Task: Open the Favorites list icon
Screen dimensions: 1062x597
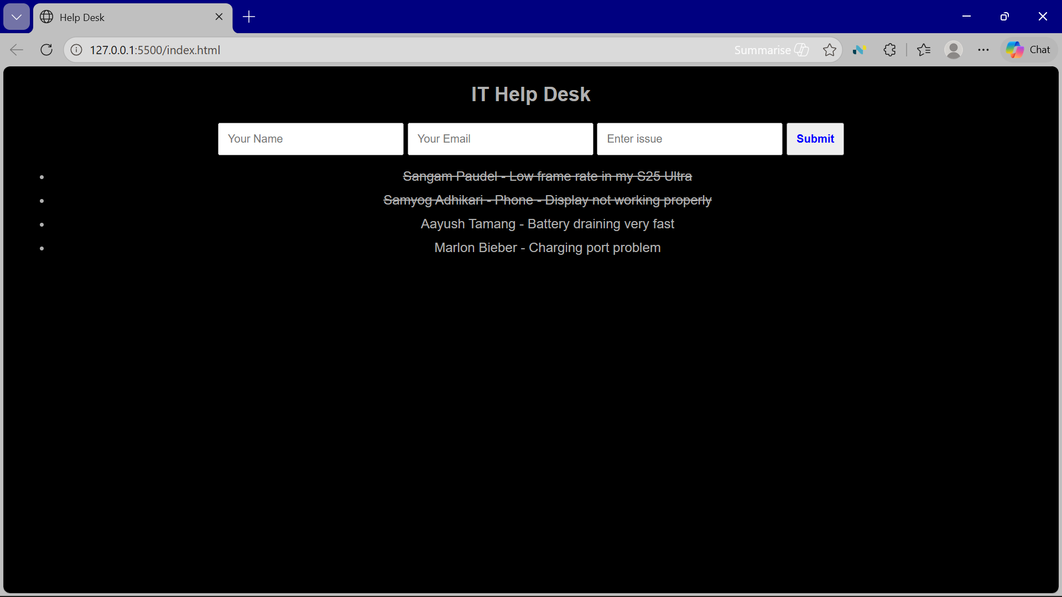Action: (924, 50)
